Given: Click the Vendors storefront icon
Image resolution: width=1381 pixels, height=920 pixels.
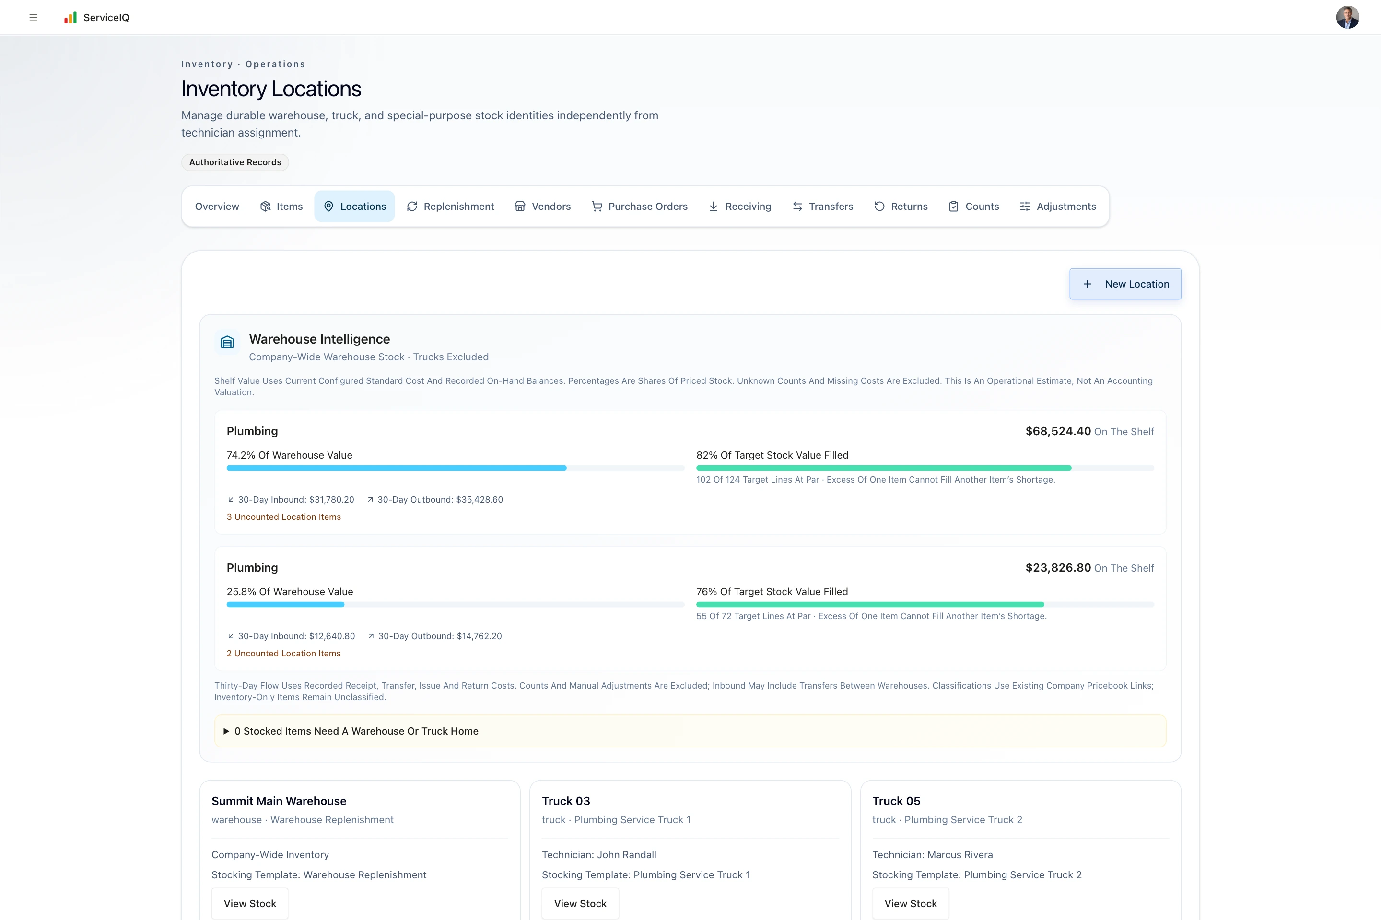Looking at the screenshot, I should click(520, 207).
